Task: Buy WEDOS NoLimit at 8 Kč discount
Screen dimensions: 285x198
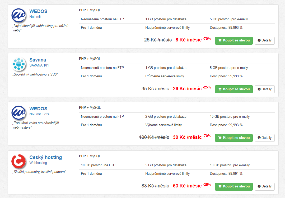Action: click(x=234, y=40)
